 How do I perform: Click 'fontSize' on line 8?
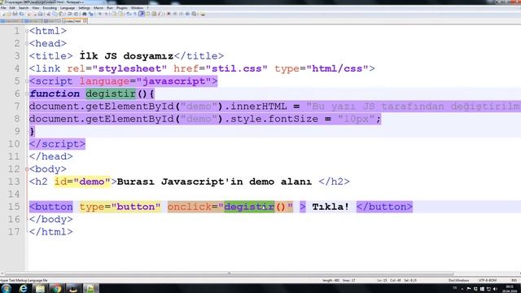point(293,119)
